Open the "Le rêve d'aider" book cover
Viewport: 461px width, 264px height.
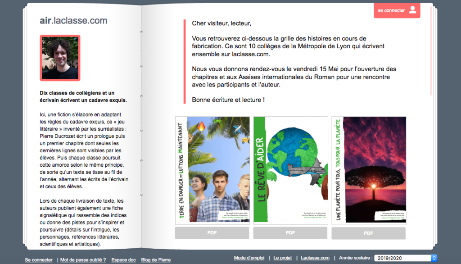[x=290, y=171]
